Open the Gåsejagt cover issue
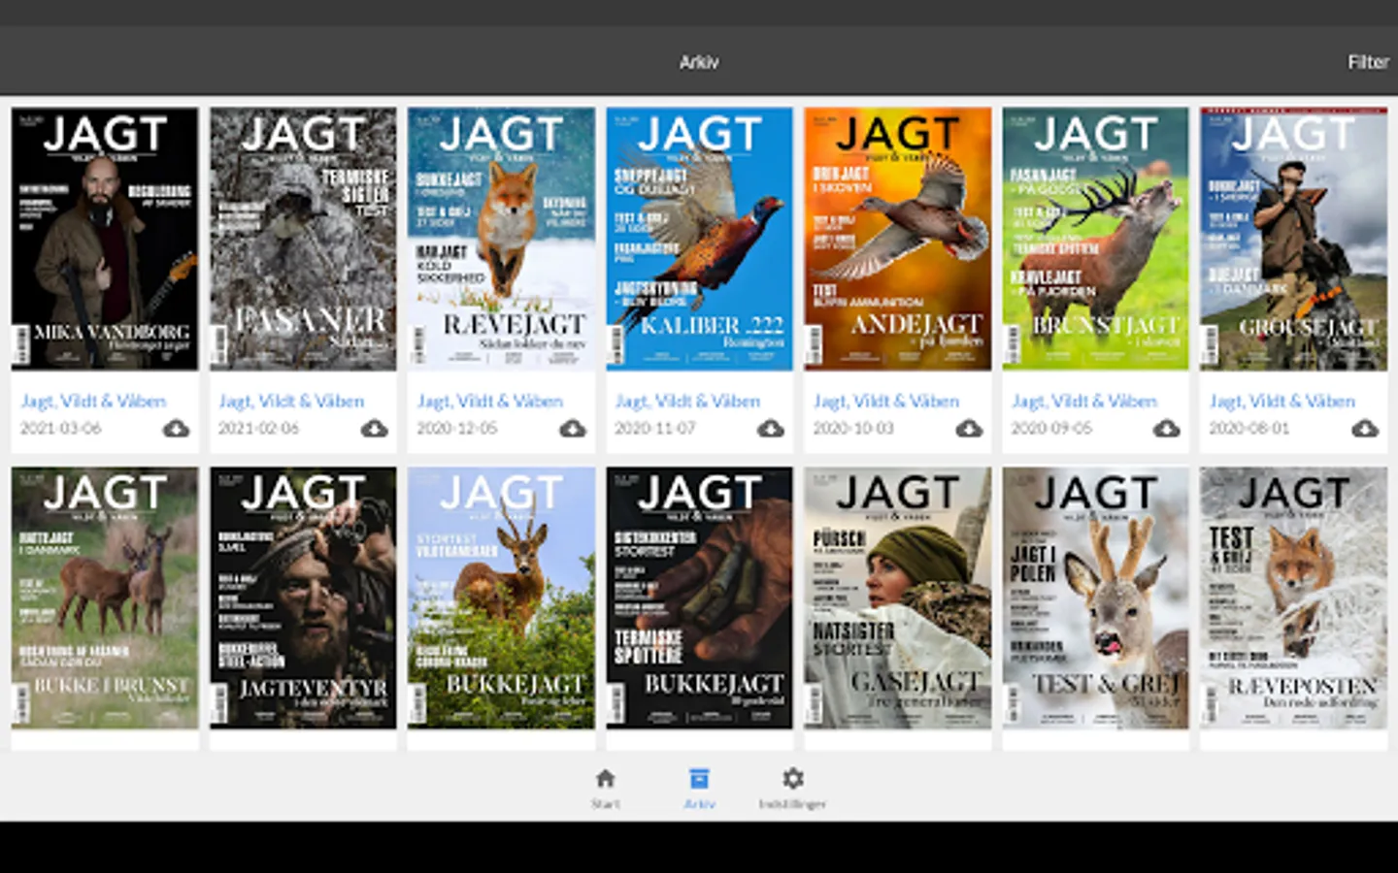Screen dimensions: 1398x873 [x=897, y=598]
